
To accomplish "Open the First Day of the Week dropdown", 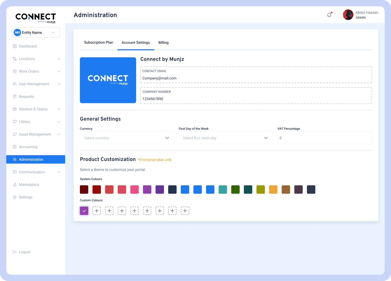I will point(226,138).
